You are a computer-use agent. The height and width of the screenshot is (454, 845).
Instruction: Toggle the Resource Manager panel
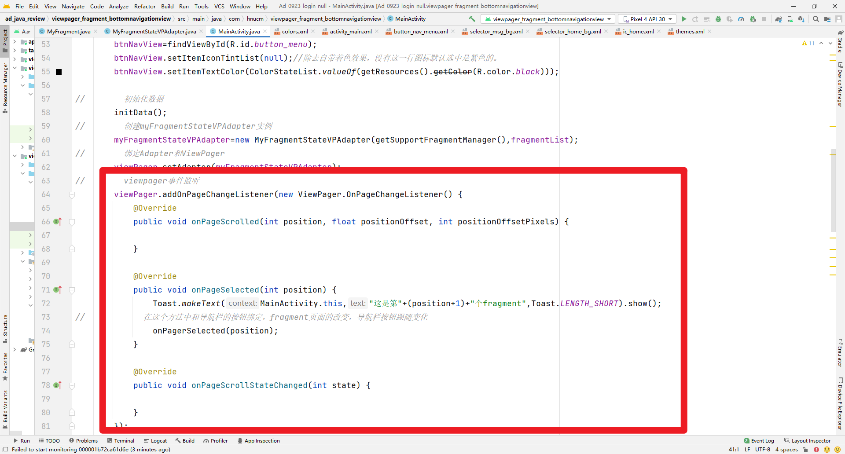pyautogui.click(x=5, y=88)
